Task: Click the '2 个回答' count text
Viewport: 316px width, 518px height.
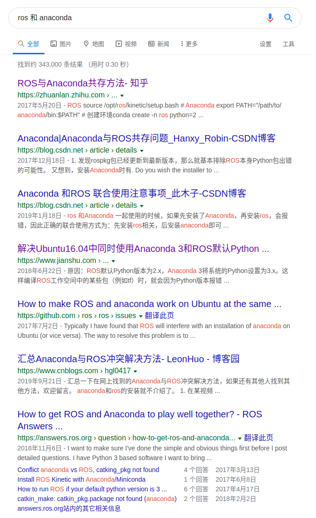Action: (x=196, y=499)
